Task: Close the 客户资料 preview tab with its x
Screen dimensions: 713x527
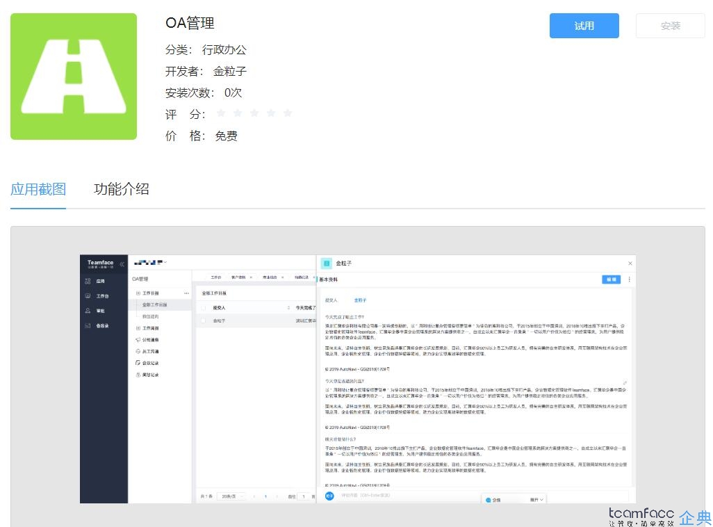Action: (x=251, y=277)
